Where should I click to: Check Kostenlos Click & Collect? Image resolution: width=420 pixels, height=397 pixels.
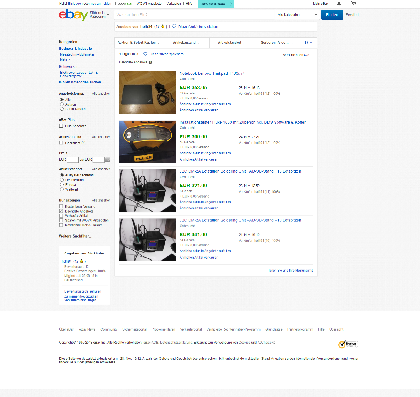point(61,225)
